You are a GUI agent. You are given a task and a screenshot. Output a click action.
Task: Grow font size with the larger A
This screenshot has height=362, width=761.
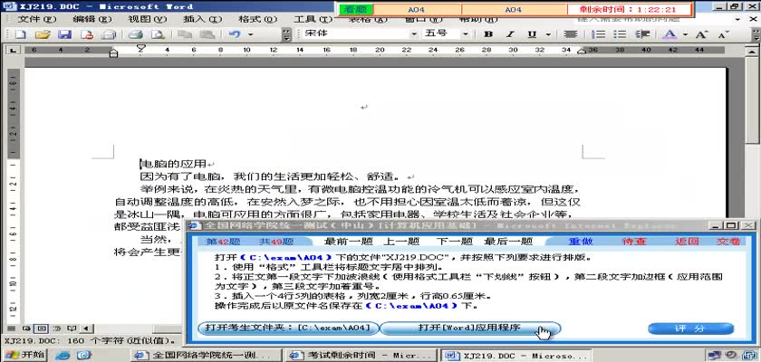point(701,34)
